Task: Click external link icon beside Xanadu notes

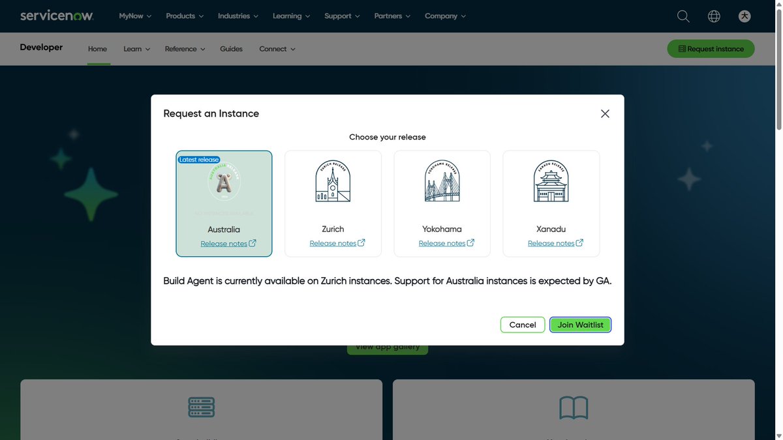Action: coord(579,243)
